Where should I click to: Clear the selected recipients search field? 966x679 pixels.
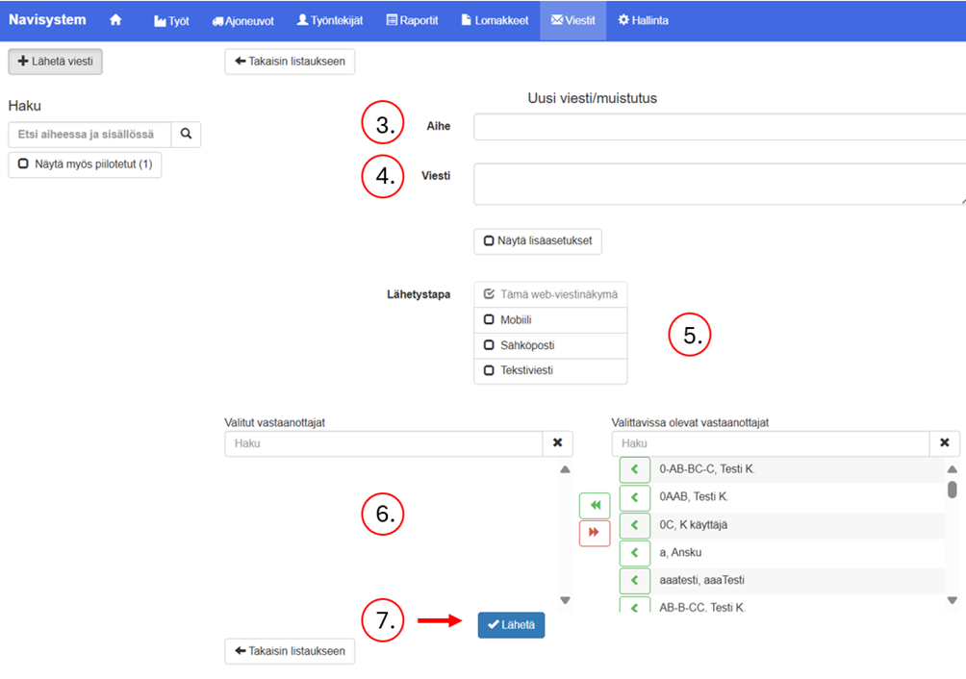click(x=558, y=443)
